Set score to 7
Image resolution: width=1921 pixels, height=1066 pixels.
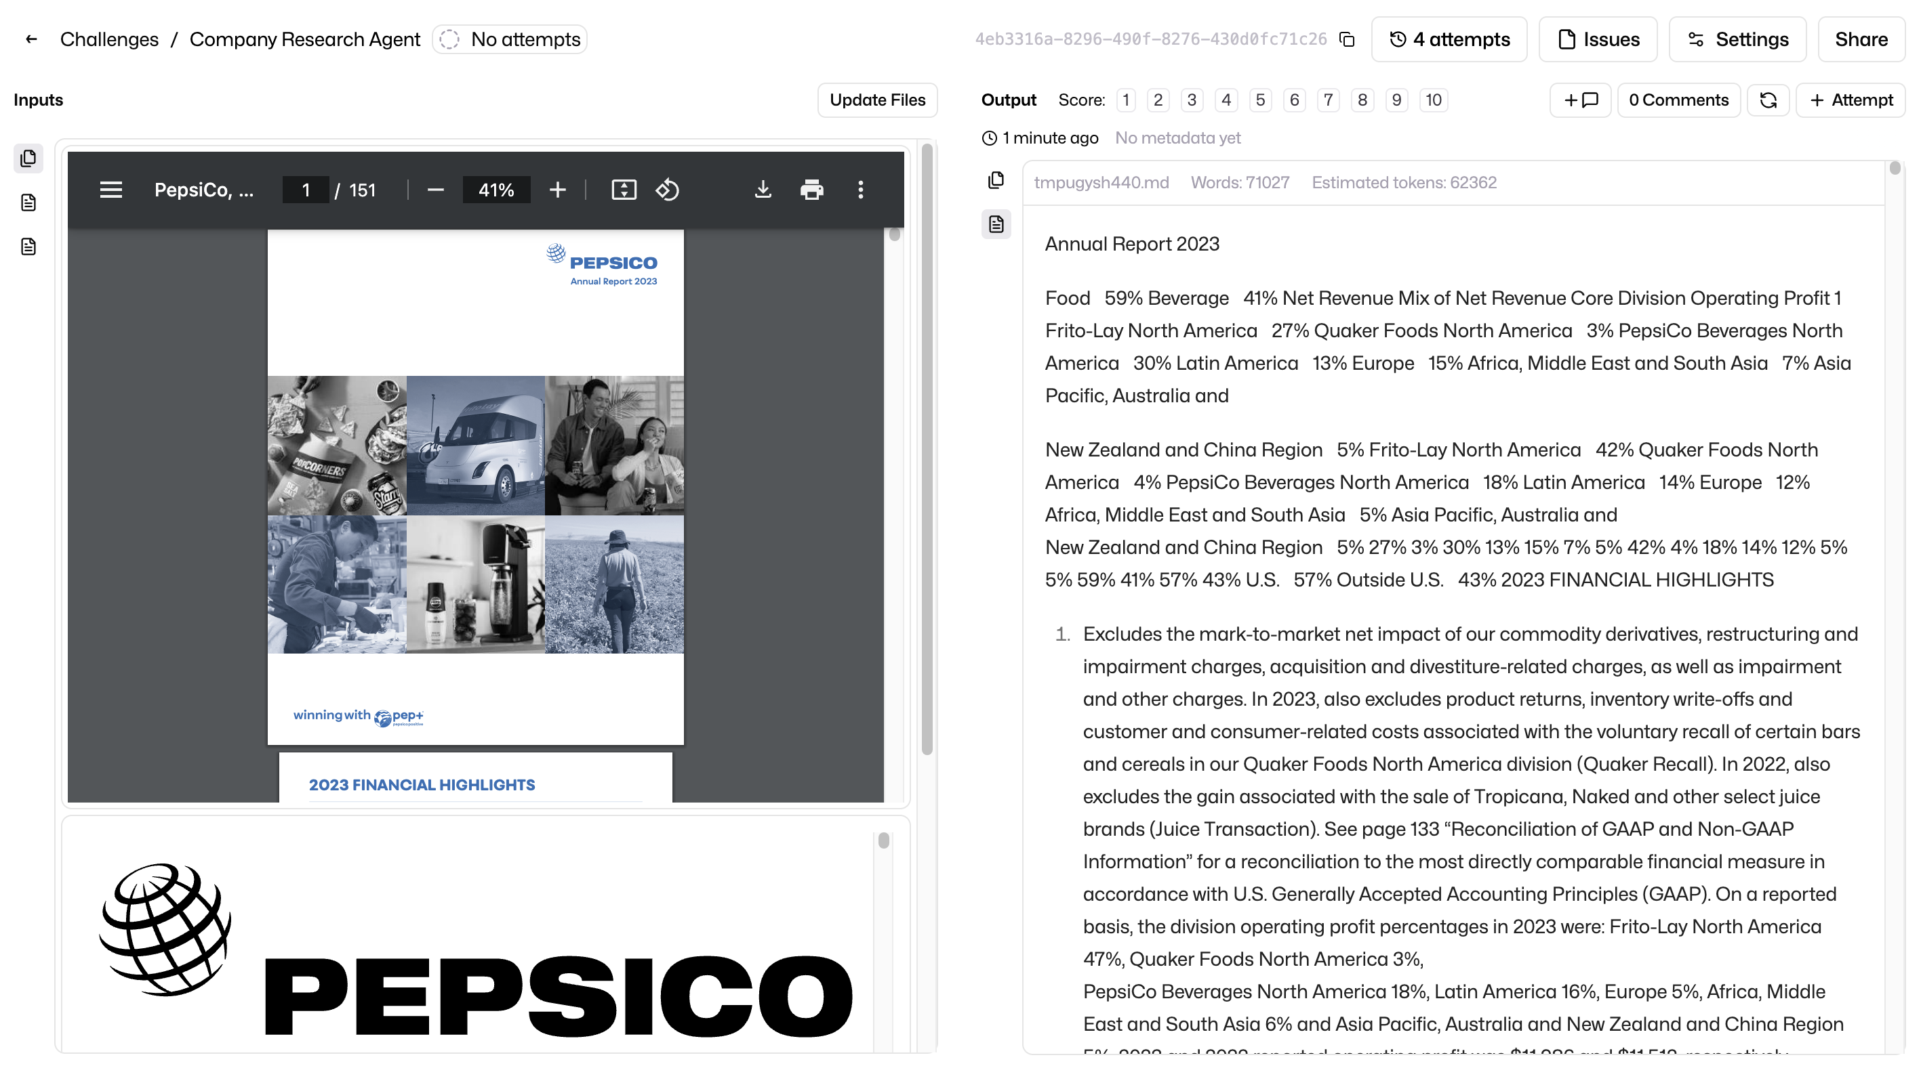pyautogui.click(x=1328, y=100)
